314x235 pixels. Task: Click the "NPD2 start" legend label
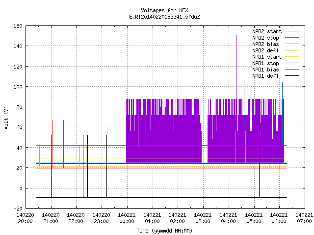tap(267, 31)
